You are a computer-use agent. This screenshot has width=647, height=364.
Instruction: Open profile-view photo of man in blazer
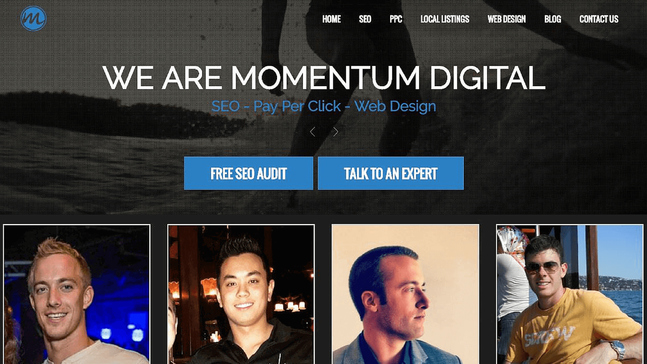point(405,294)
